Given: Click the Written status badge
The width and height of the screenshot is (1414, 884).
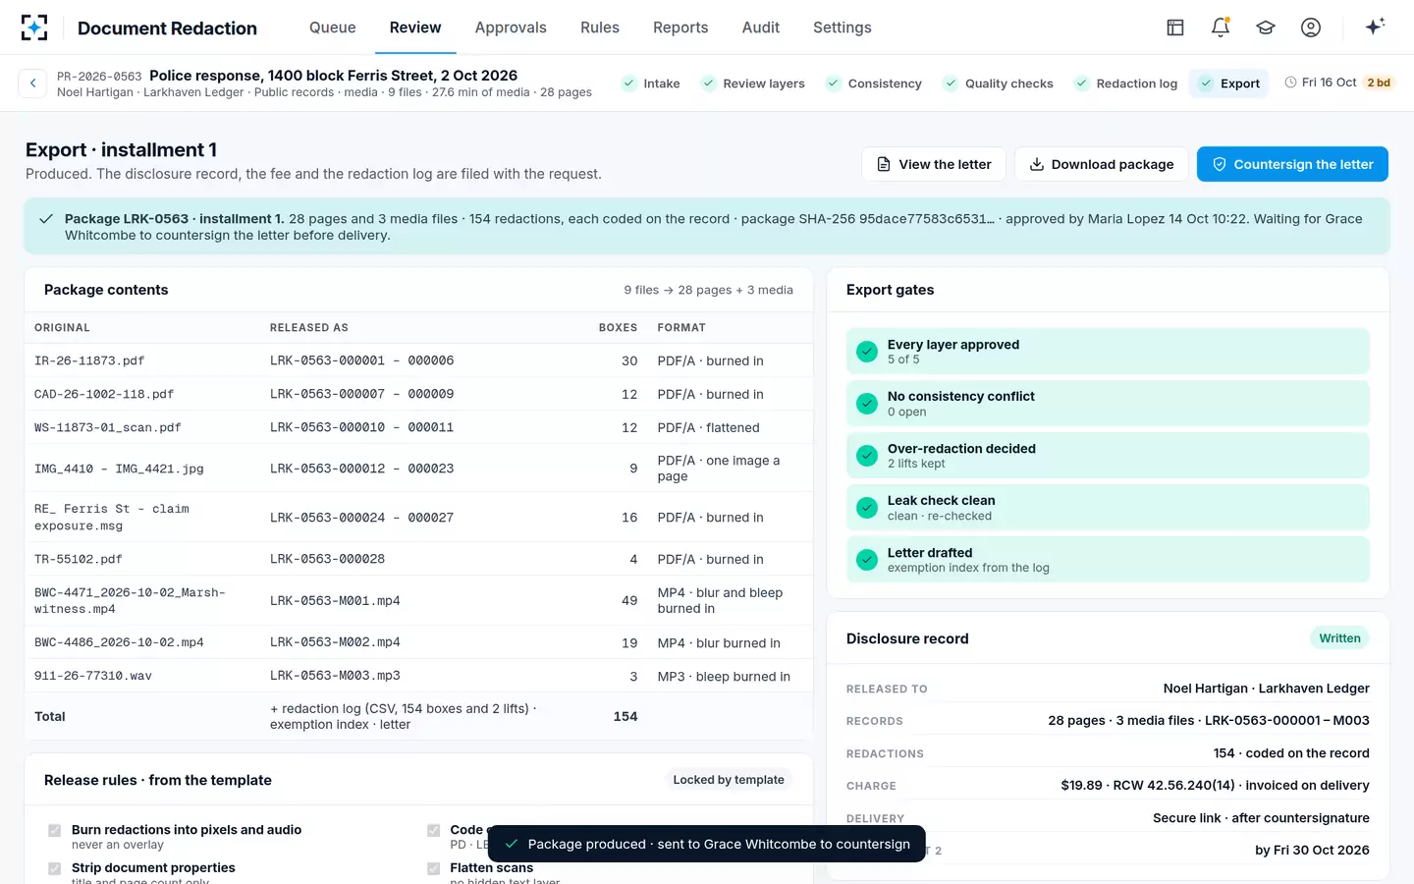Looking at the screenshot, I should pos(1339,638).
